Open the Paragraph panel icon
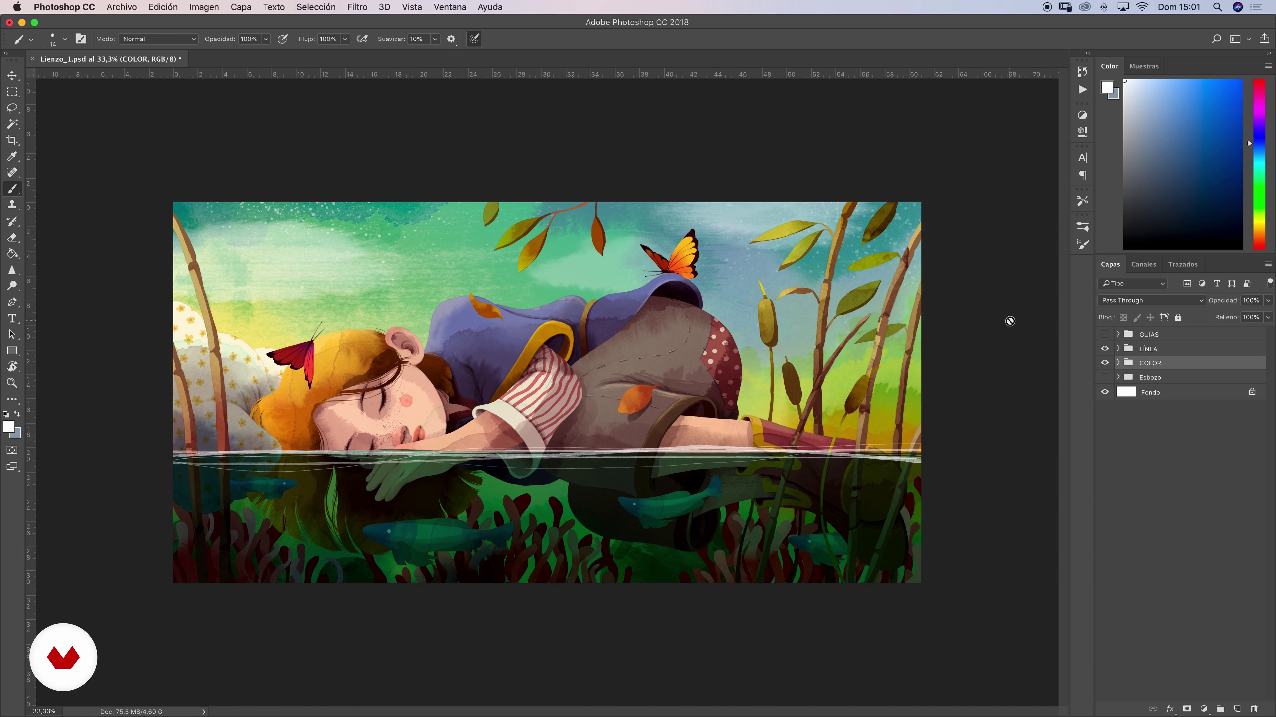 [1082, 175]
